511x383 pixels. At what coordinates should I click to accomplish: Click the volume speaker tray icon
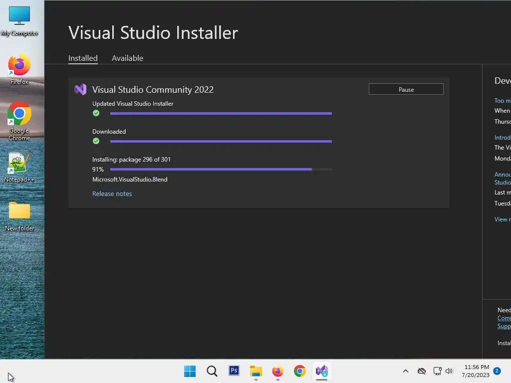(449, 371)
